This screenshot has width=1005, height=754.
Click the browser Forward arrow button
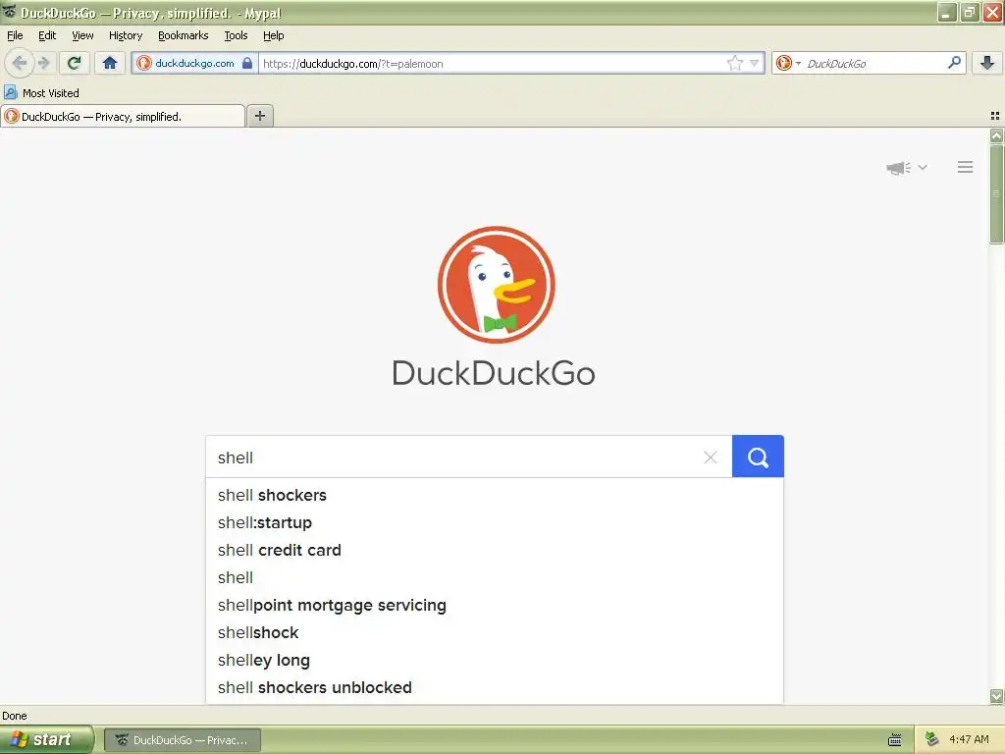click(x=43, y=63)
